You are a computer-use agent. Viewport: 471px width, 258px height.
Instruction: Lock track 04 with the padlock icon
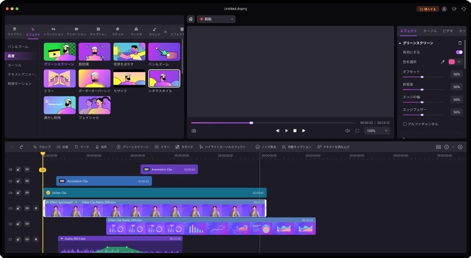(x=18, y=193)
